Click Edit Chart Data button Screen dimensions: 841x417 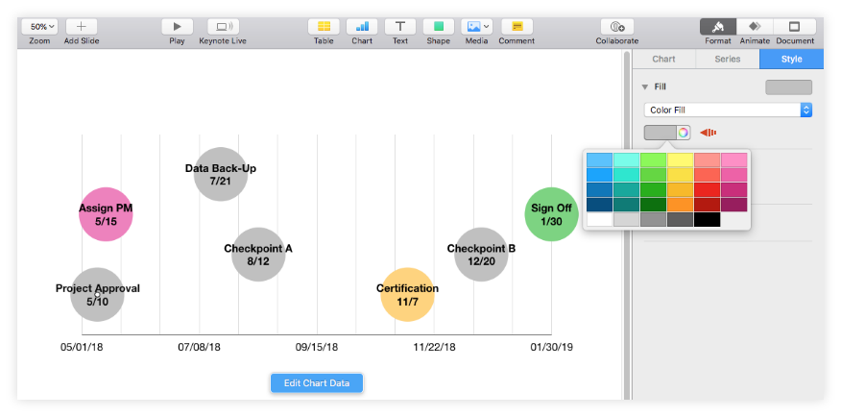tap(317, 383)
